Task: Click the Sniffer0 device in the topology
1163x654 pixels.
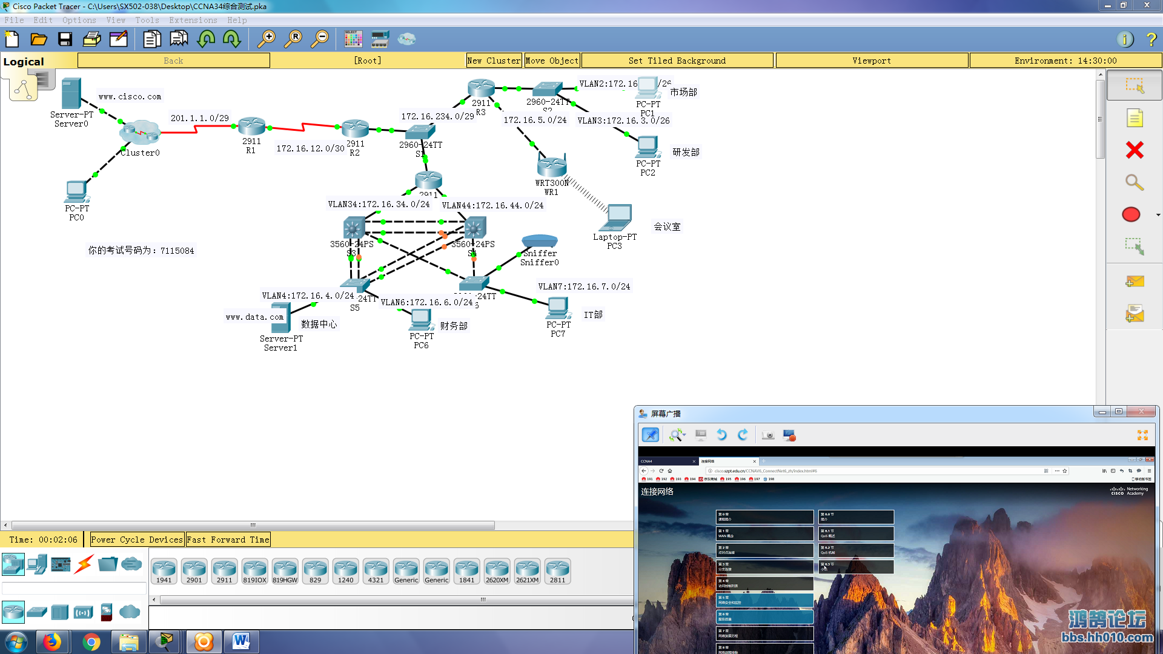Action: pyautogui.click(x=540, y=241)
